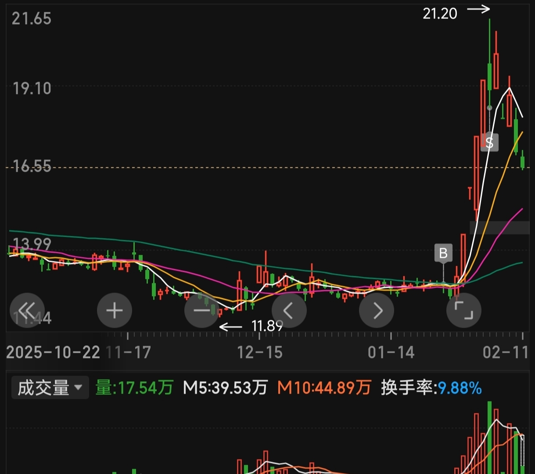The height and width of the screenshot is (474, 535).
Task: Select the 量:17.54万 volume reading
Action: tap(134, 388)
